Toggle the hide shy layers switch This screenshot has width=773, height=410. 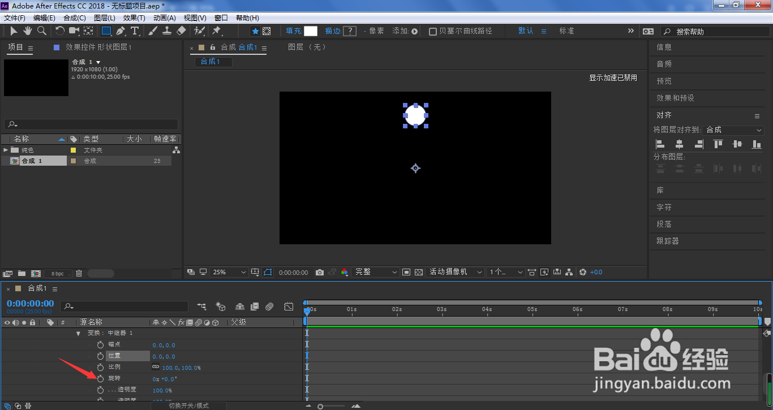pos(239,307)
